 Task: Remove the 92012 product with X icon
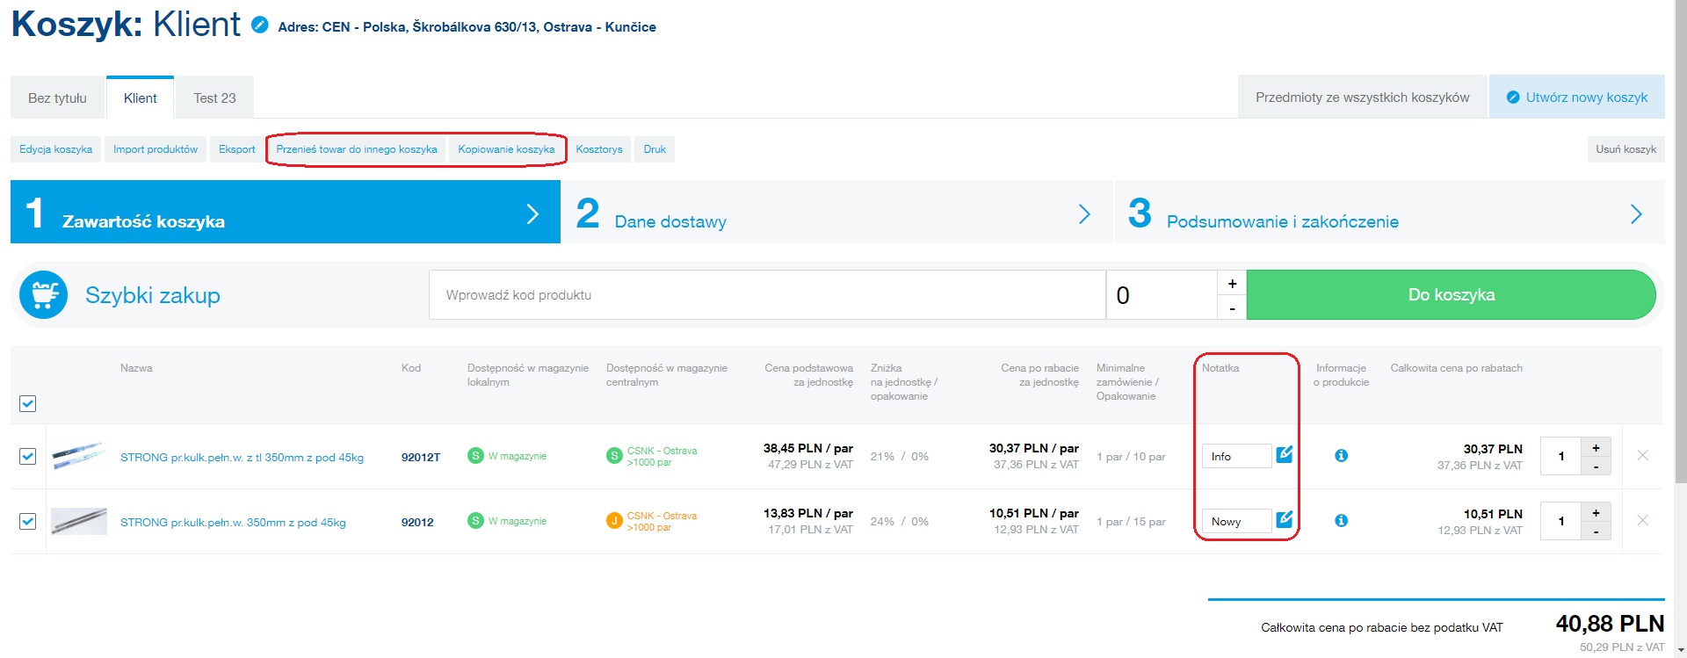(x=1642, y=521)
